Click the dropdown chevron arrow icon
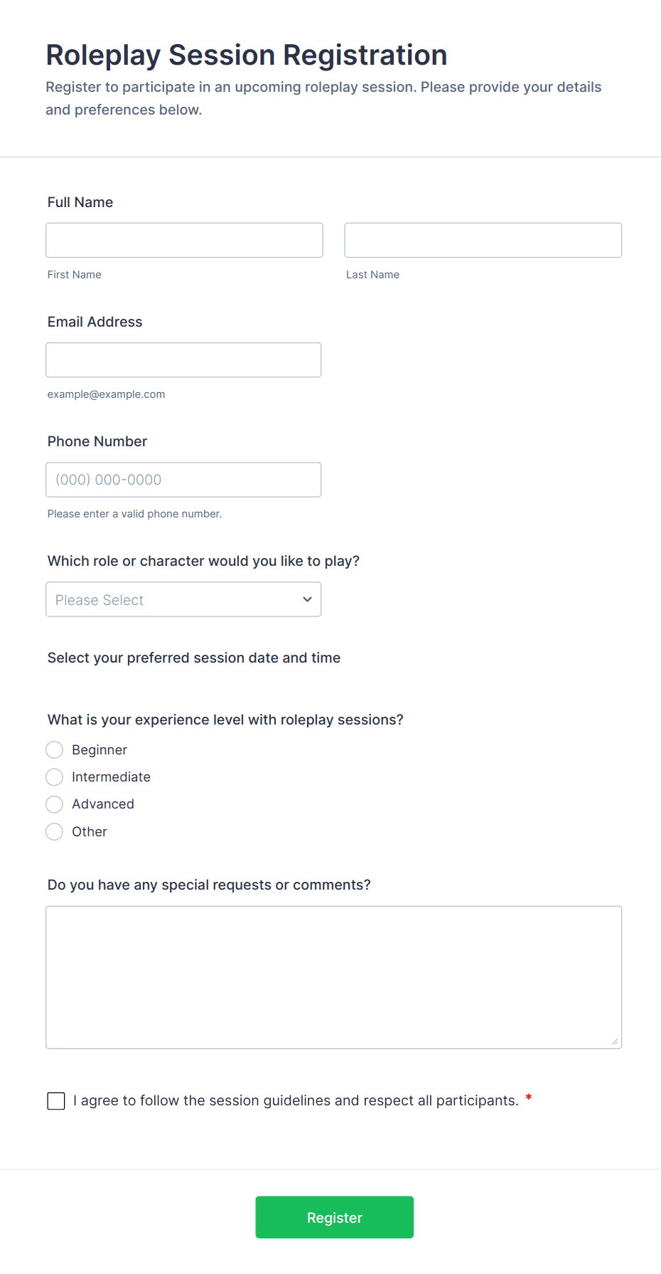 click(x=307, y=599)
